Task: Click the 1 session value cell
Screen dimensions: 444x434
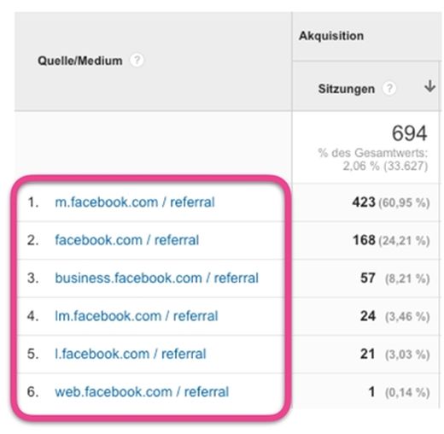Action: tap(399, 392)
